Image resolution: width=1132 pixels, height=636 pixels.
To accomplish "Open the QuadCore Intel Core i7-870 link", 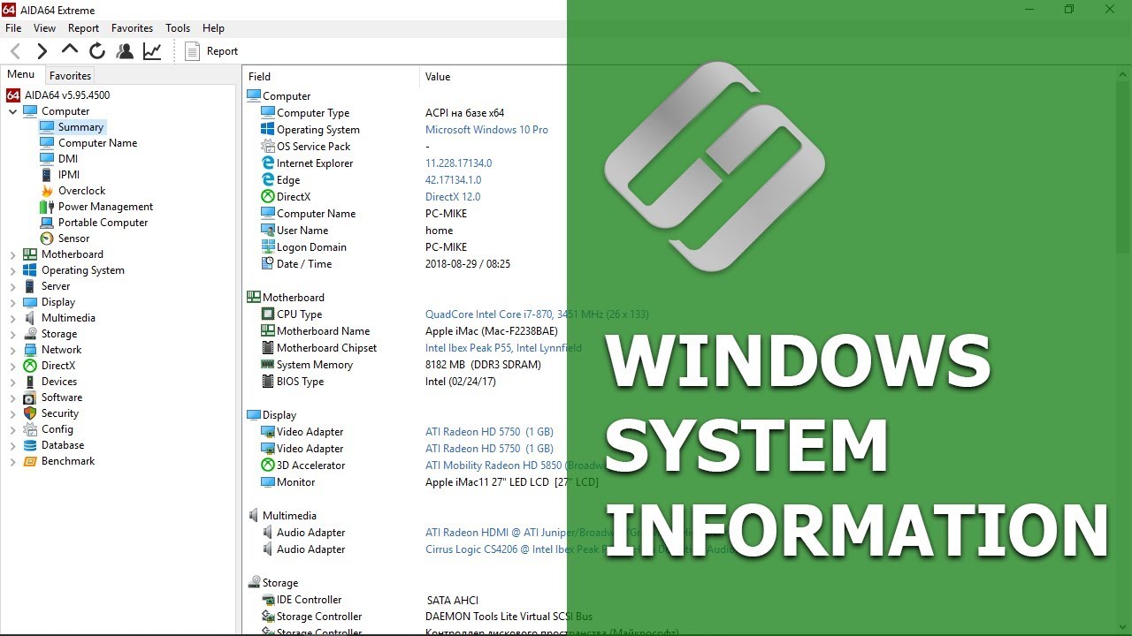I will (537, 314).
